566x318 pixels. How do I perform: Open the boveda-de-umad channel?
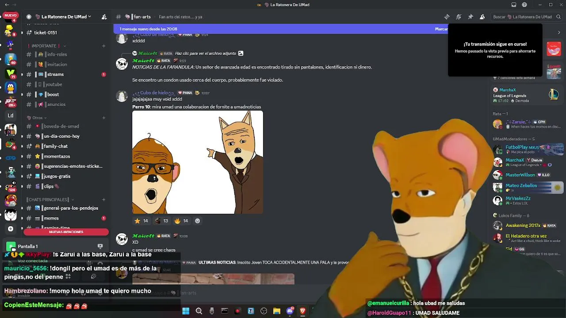66,126
